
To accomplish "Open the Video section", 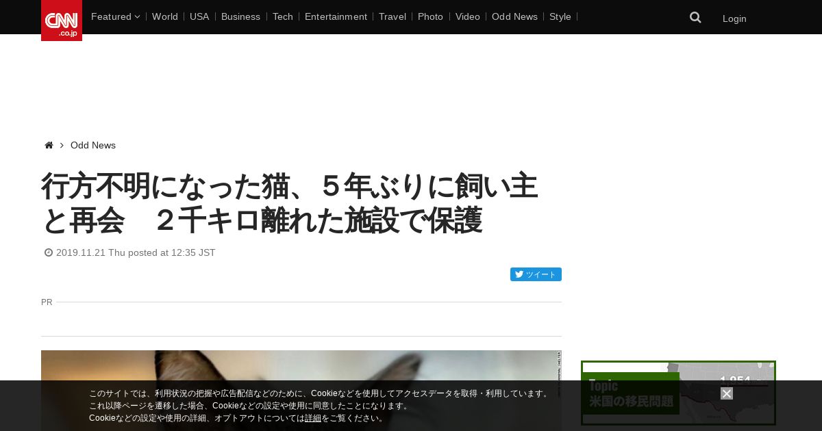I will (x=468, y=16).
